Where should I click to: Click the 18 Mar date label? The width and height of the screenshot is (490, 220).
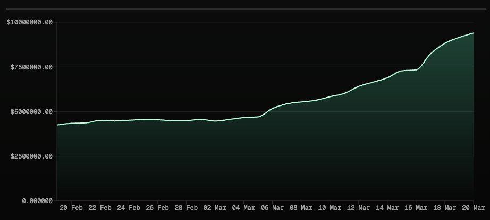445,208
